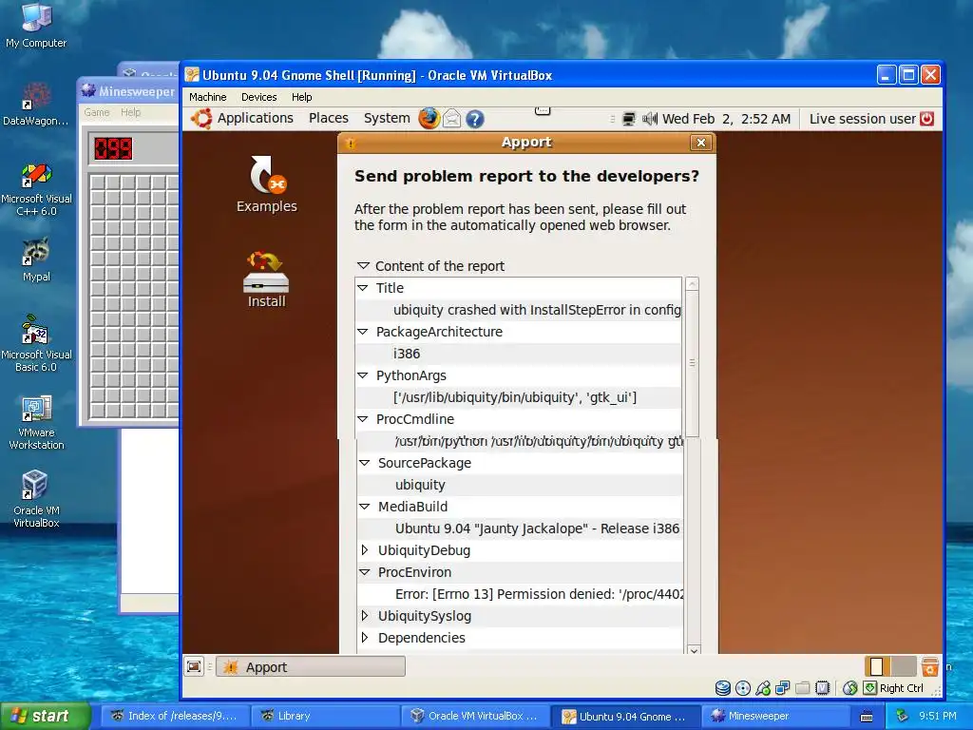The image size is (973, 730).
Task: Click the VirtualBox shared folders status icon
Action: (802, 688)
